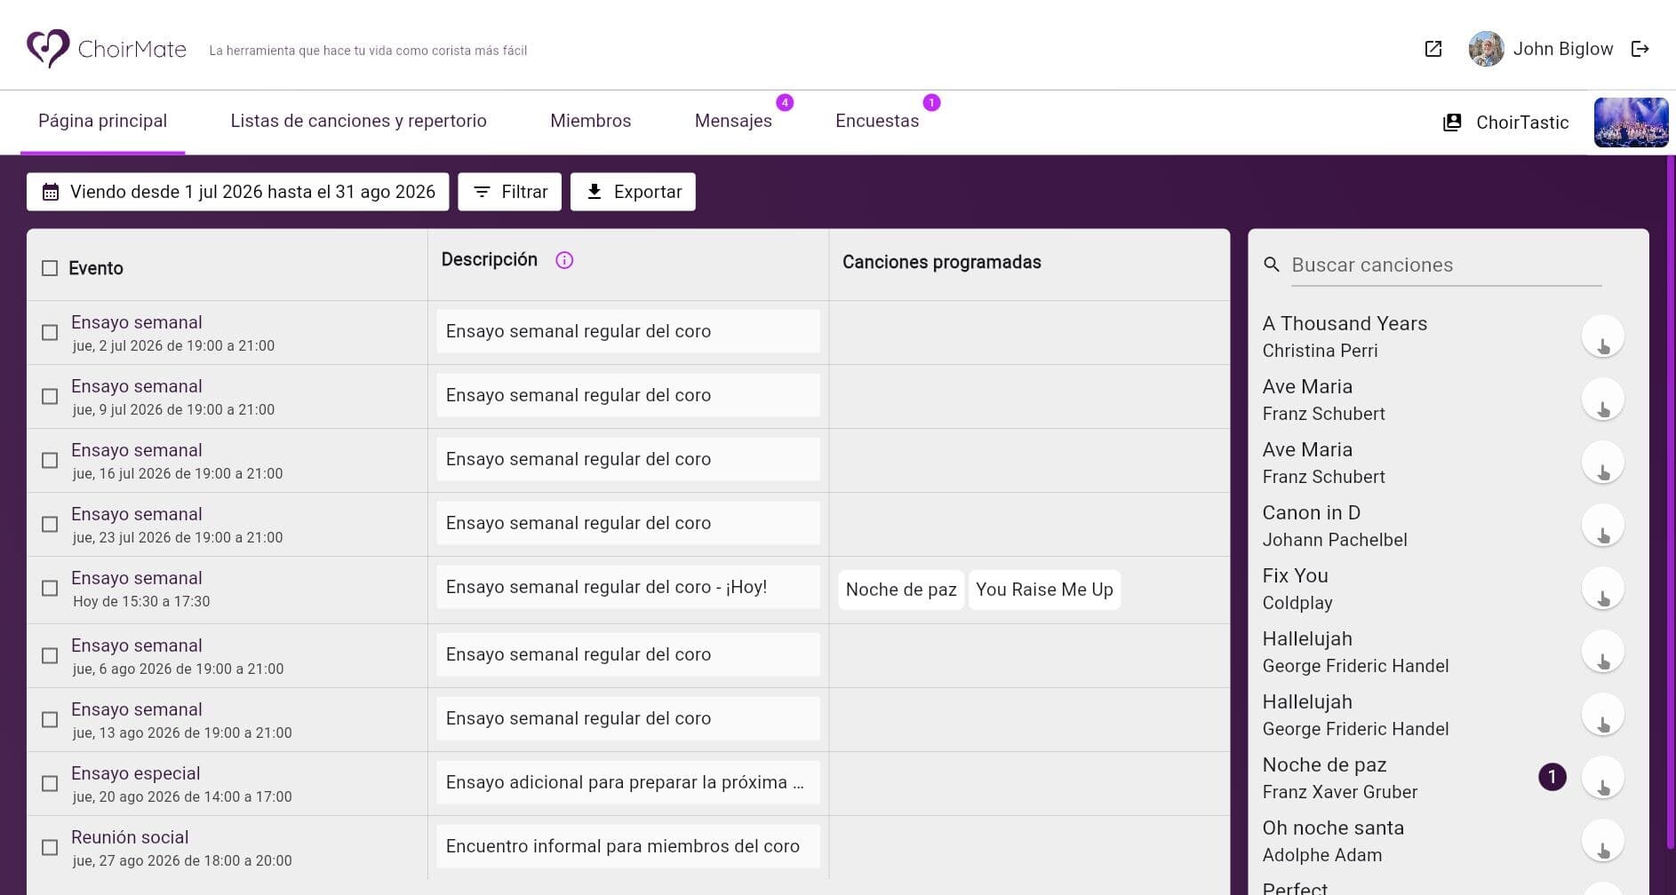Click the ChoirTastic library icon
Image resolution: width=1676 pixels, height=895 pixels.
1452,123
